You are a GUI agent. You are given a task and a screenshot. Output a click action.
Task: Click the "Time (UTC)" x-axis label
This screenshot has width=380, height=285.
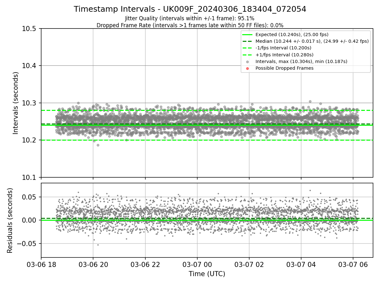click(207, 274)
